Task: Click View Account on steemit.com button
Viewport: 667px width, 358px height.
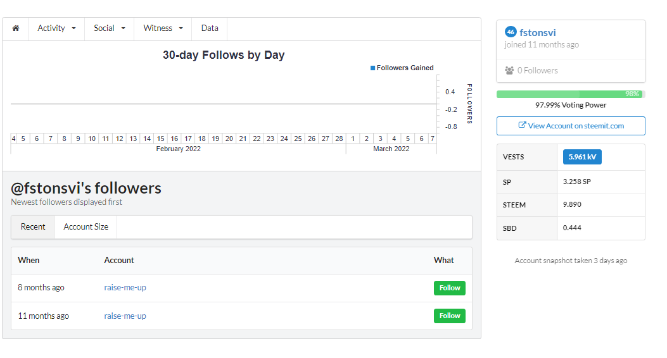Action: (571, 126)
